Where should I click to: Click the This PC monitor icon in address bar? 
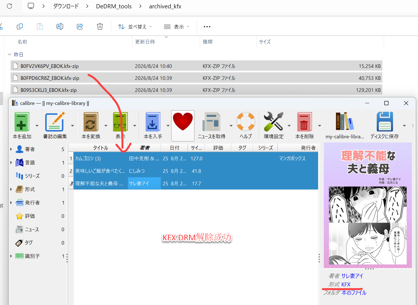(x=31, y=6)
